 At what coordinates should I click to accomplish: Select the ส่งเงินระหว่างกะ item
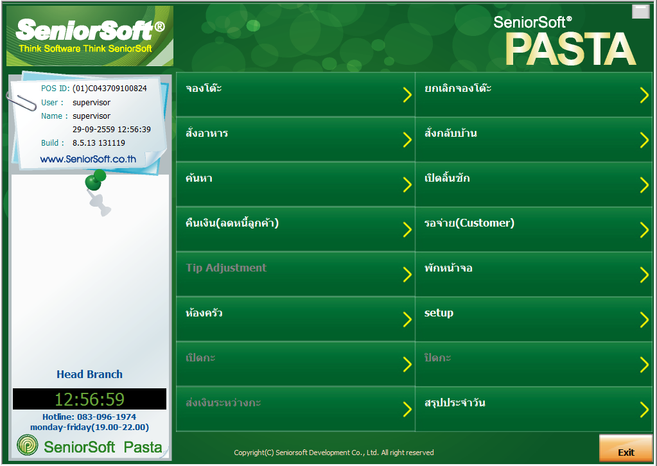tap(295, 409)
